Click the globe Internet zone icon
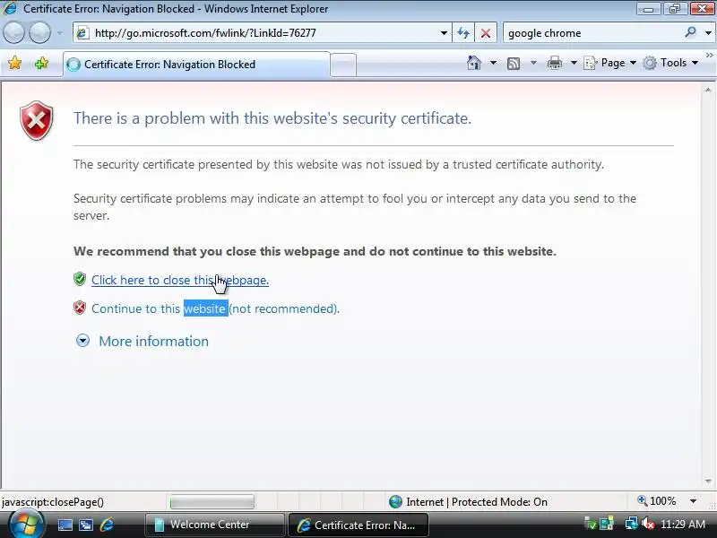This screenshot has height=538, width=717. pos(395,502)
